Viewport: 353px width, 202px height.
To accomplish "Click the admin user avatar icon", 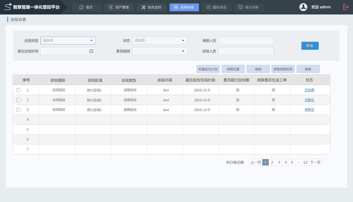I will pyautogui.click(x=303, y=7).
